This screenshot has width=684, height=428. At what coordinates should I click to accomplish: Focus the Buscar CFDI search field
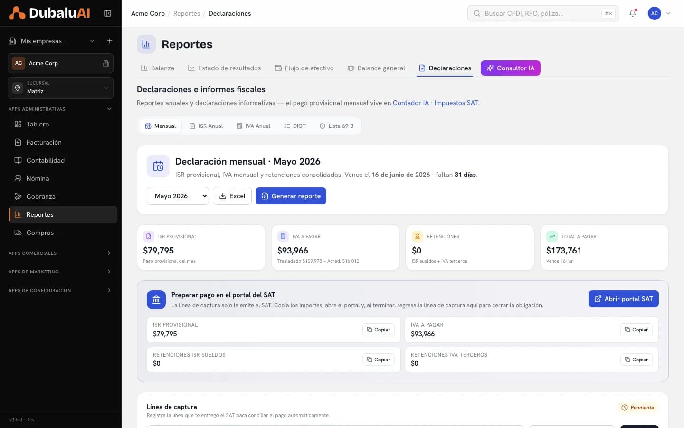(543, 13)
